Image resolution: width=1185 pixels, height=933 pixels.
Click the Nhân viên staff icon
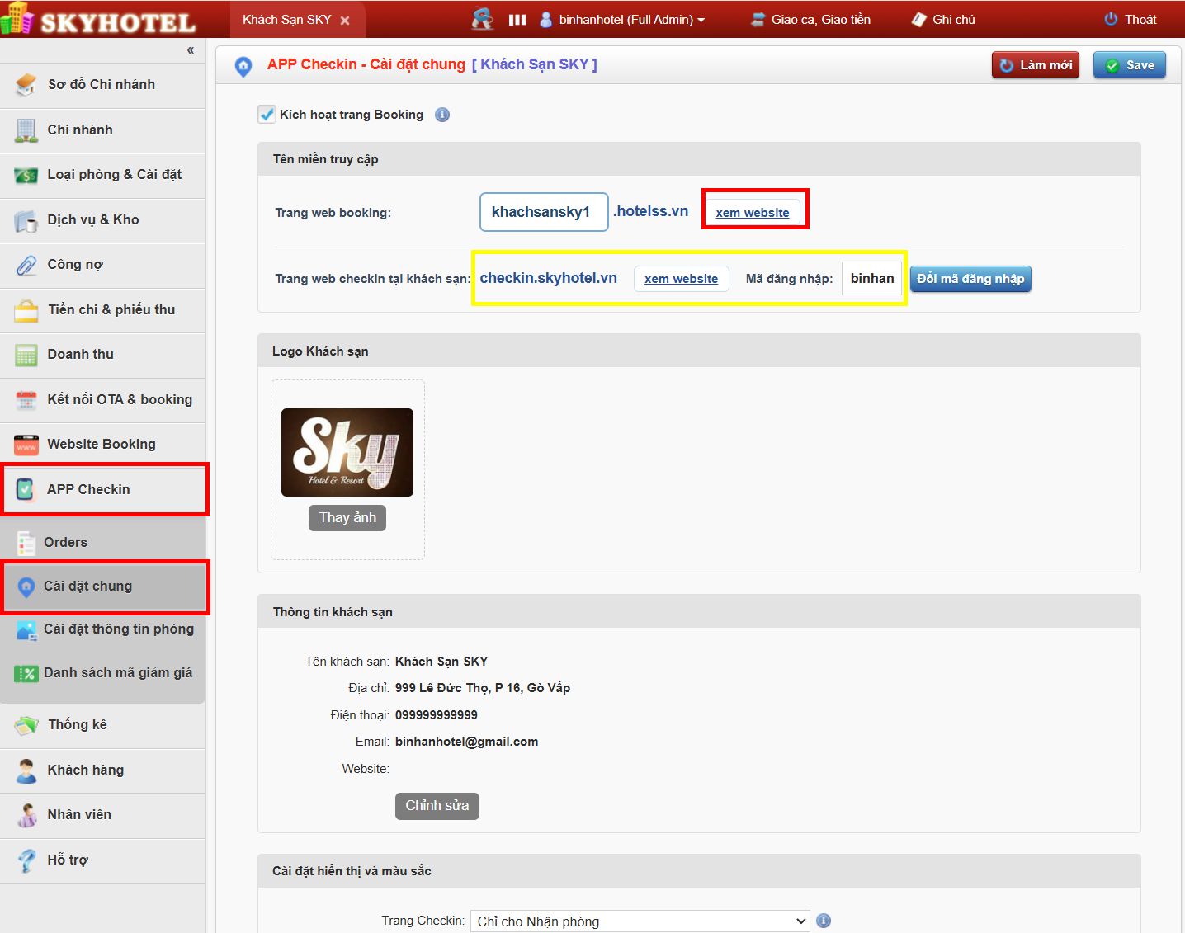click(26, 815)
